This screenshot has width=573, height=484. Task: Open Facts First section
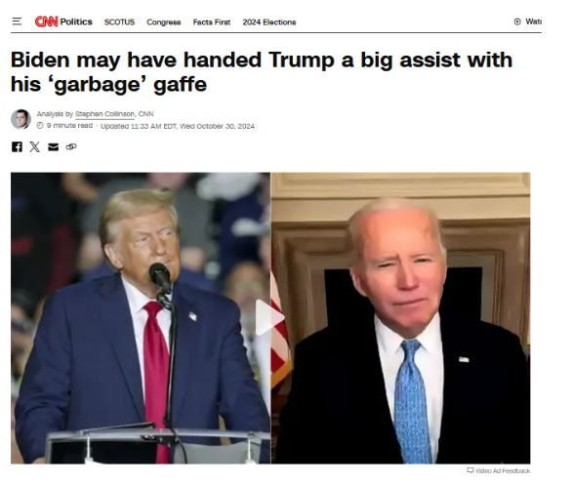pos(212,22)
